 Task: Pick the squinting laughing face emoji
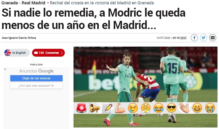(197, 108)
